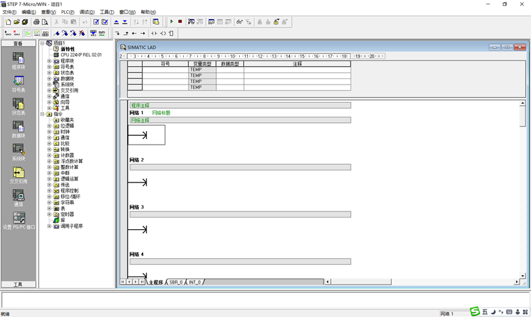
Task: Expand the 程序块 tree node
Action: [x=49, y=61]
